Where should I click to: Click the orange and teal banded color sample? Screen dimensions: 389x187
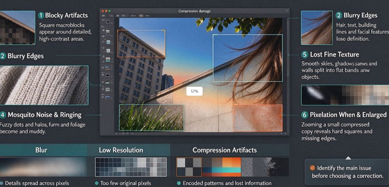(x=221, y=167)
